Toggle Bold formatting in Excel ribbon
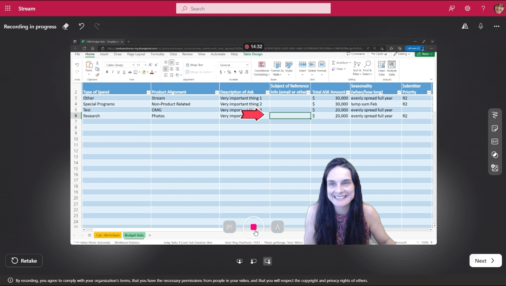Screen dimensions: 506x286 (107, 72)
